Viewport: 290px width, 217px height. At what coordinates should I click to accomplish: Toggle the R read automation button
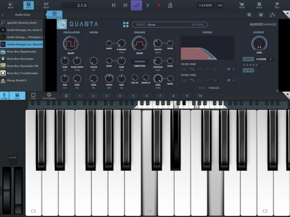pyautogui.click(x=249, y=15)
